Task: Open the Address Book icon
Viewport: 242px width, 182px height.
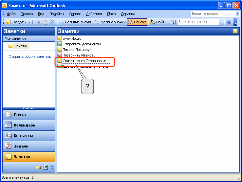Action: click(x=173, y=22)
